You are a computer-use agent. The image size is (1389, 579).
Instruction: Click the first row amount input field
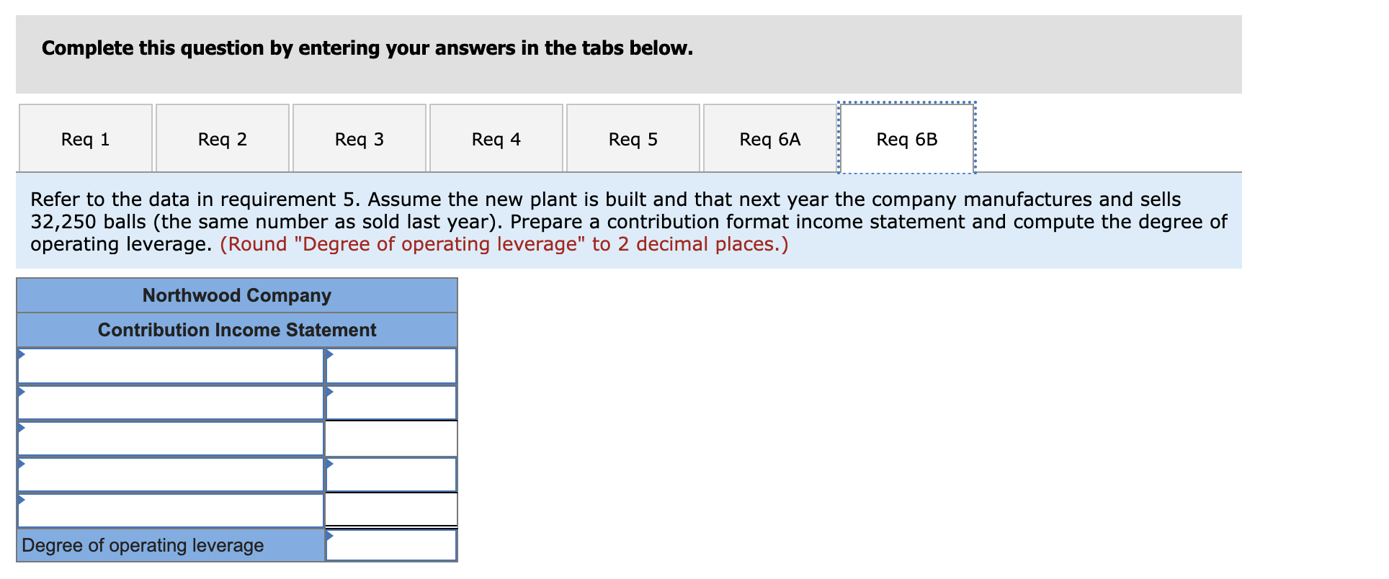[x=391, y=367]
